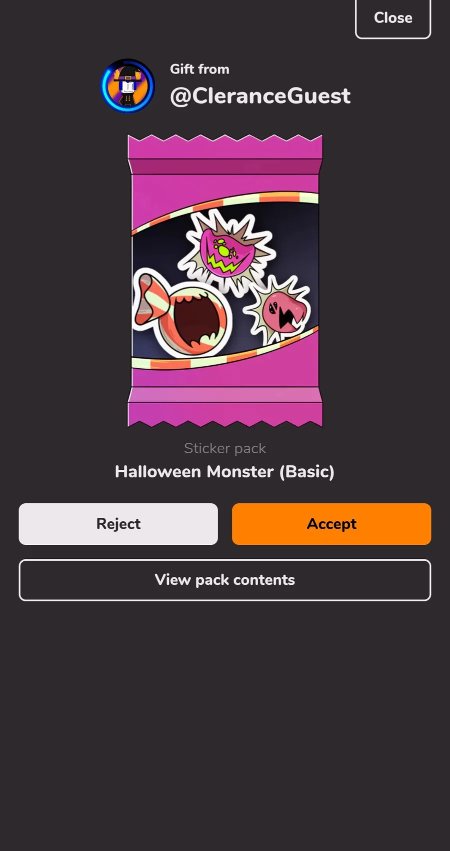The height and width of the screenshot is (851, 450).
Task: Tap the pink sticker pack wrapper image
Action: (225, 281)
